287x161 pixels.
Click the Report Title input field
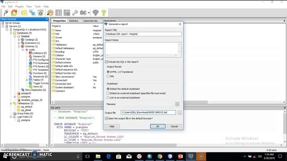pyautogui.click(x=143, y=34)
